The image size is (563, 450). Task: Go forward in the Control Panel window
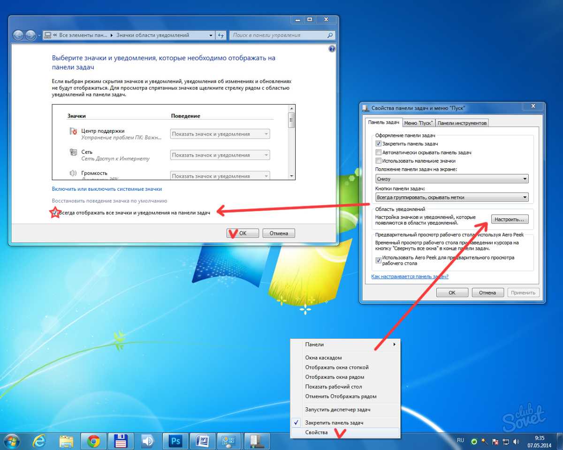click(30, 35)
